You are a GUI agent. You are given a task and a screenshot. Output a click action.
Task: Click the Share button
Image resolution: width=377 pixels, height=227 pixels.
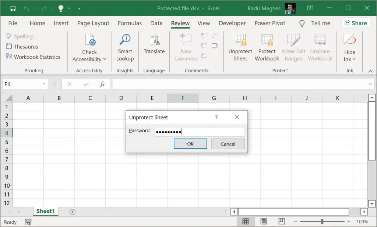(356, 23)
